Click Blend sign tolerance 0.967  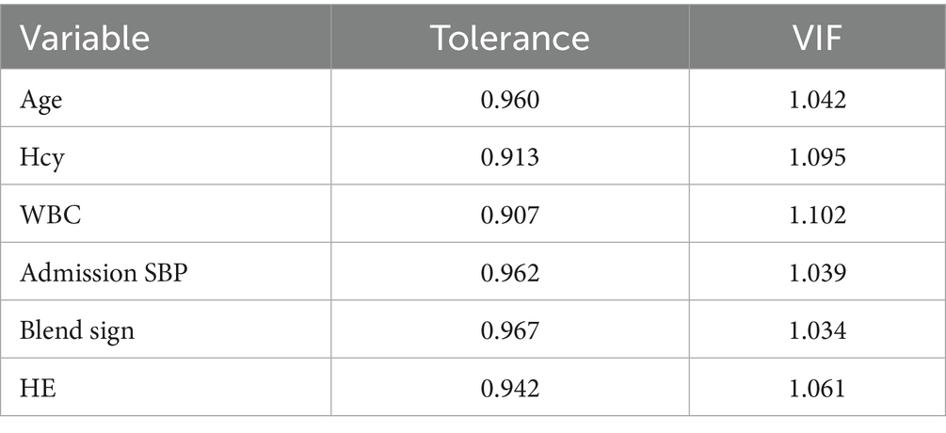pyautogui.click(x=509, y=329)
